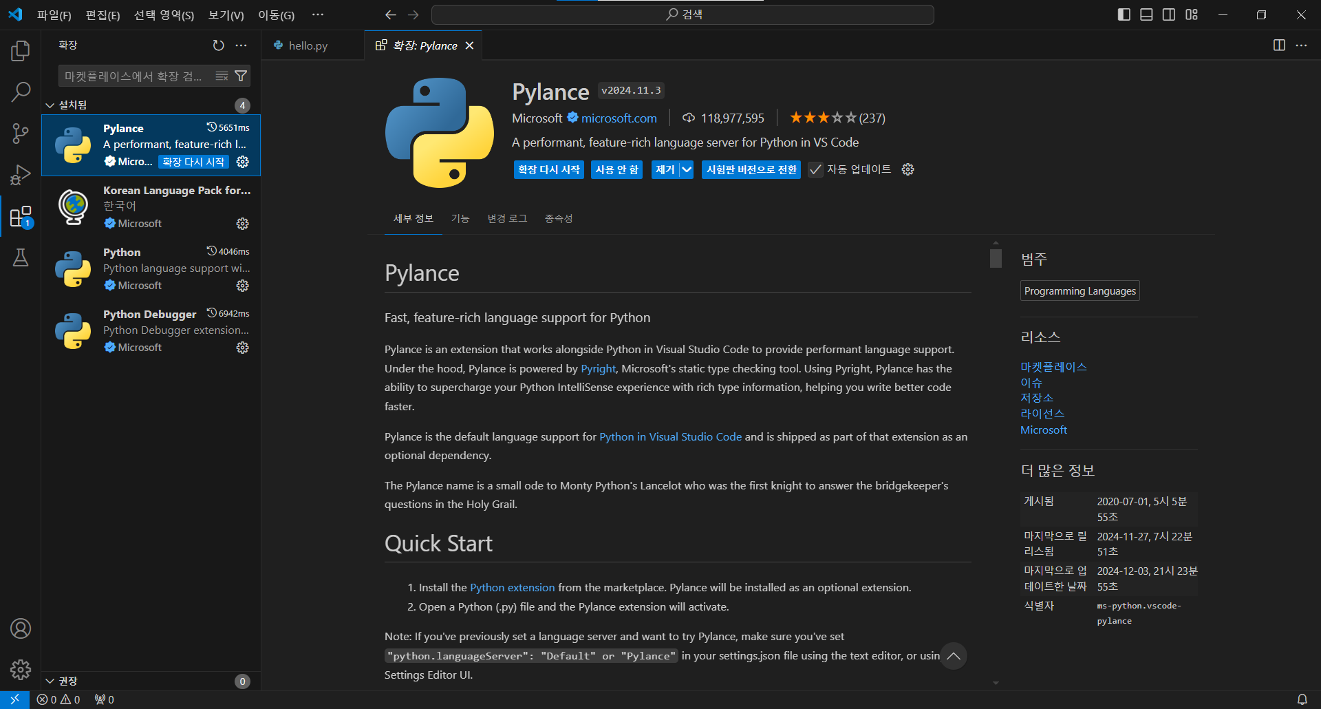The height and width of the screenshot is (709, 1321).
Task: Click 시험판 버전으로 전환 pre-release button
Action: (751, 169)
